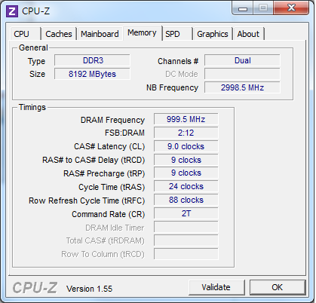
Task: Click the Validate button
Action: point(216,287)
